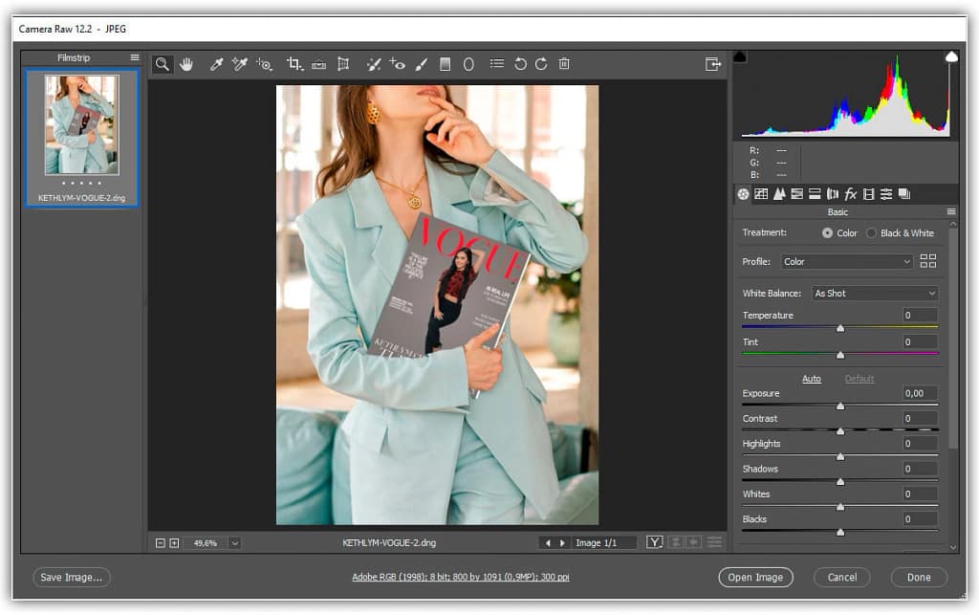Cycle before/after preview views (Y icon)
The width and height of the screenshot is (979, 615).
pos(654,542)
